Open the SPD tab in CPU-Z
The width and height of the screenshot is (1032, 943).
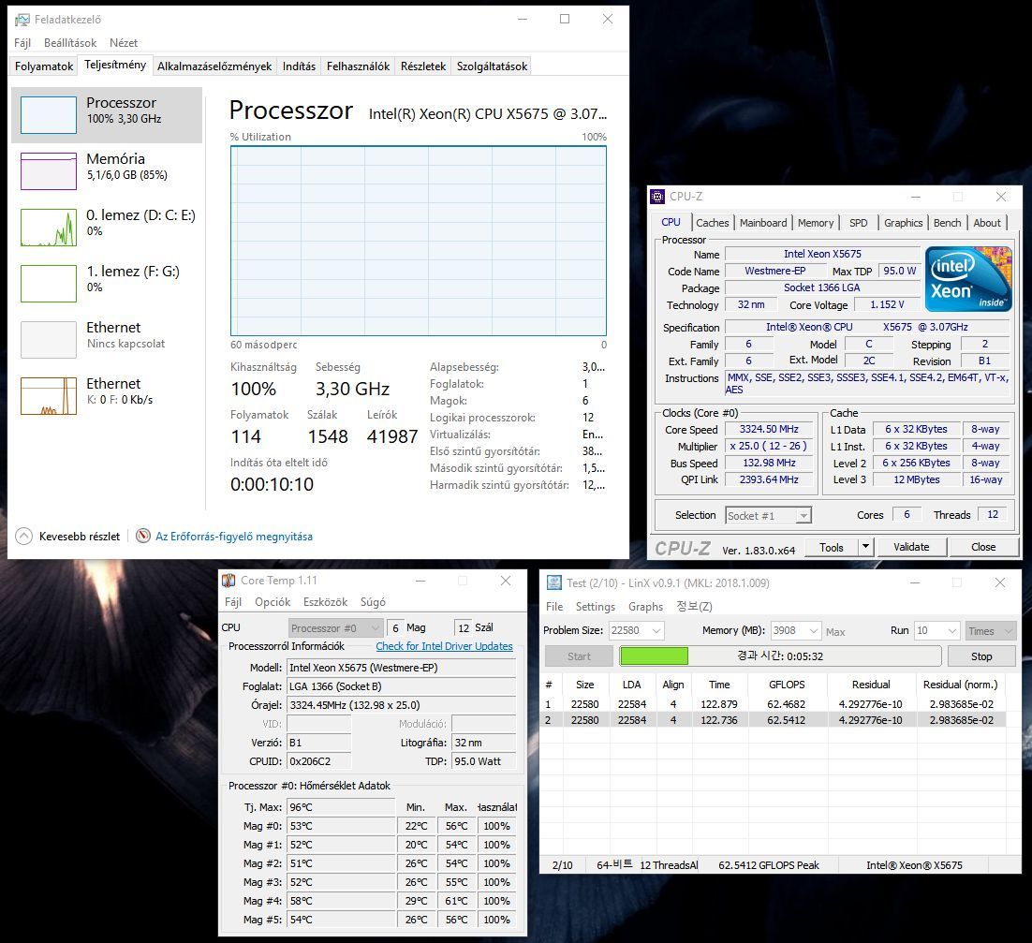point(858,223)
